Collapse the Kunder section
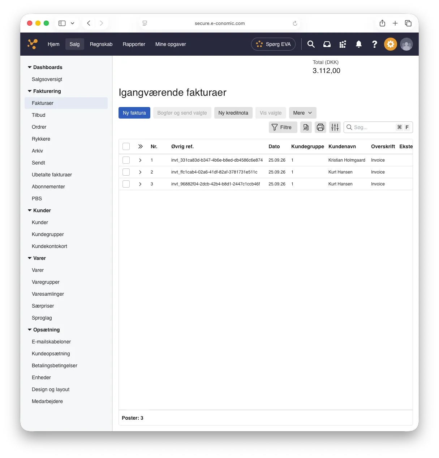The height and width of the screenshot is (458, 439). coord(30,210)
